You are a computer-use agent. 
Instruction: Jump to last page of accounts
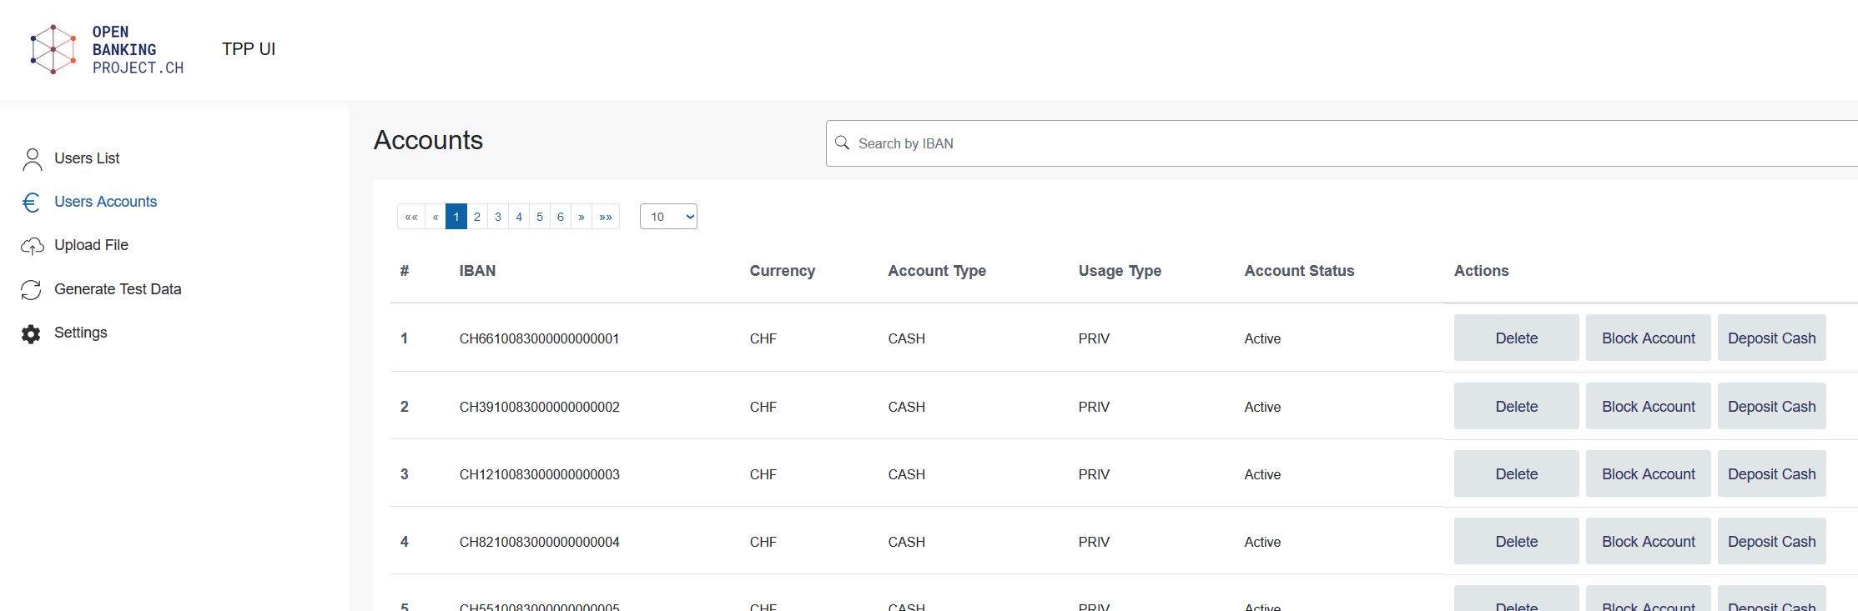606,217
